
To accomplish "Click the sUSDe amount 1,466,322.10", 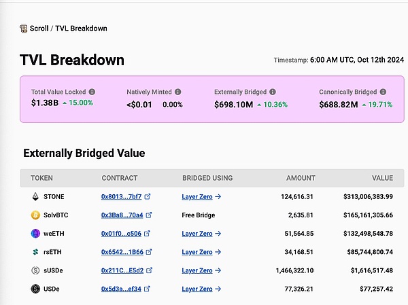I will (x=294, y=270).
